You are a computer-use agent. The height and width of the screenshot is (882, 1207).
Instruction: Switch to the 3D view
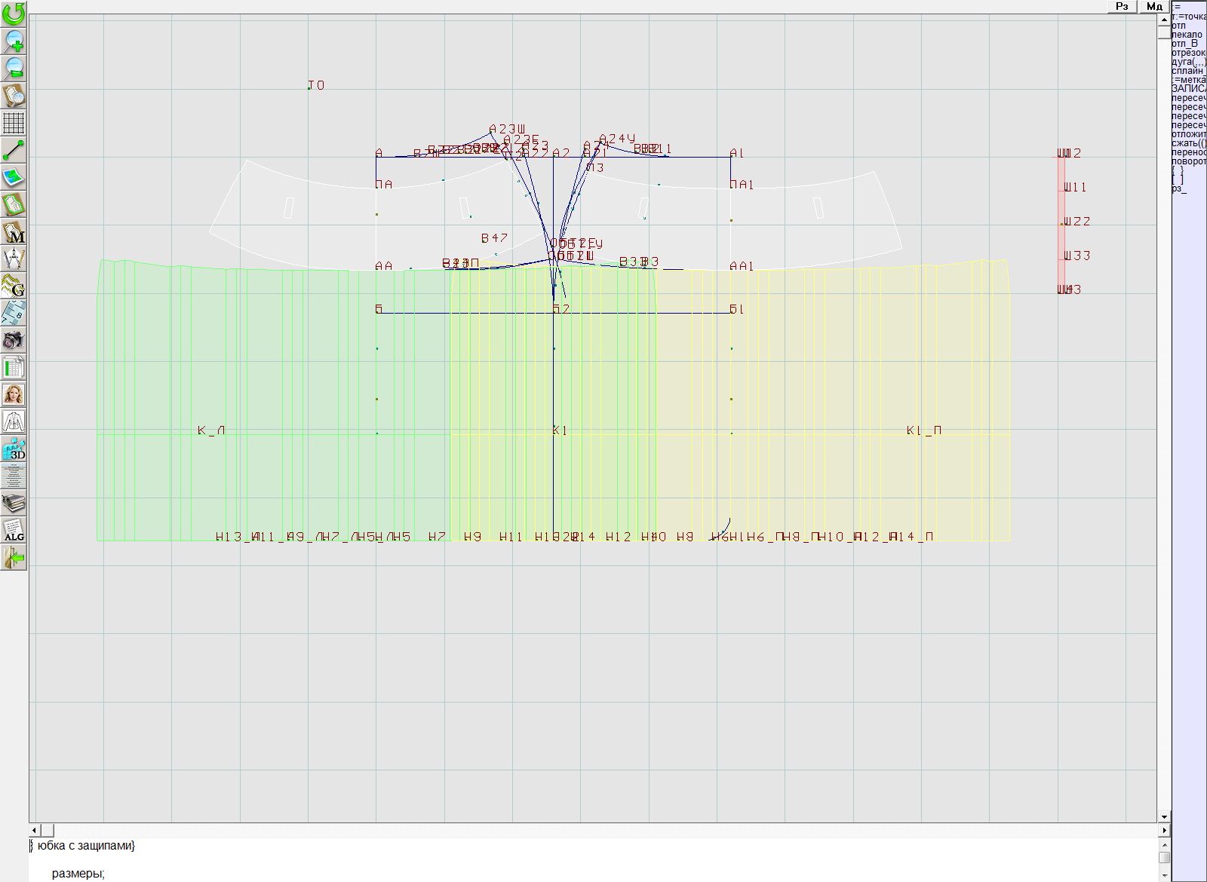14,449
